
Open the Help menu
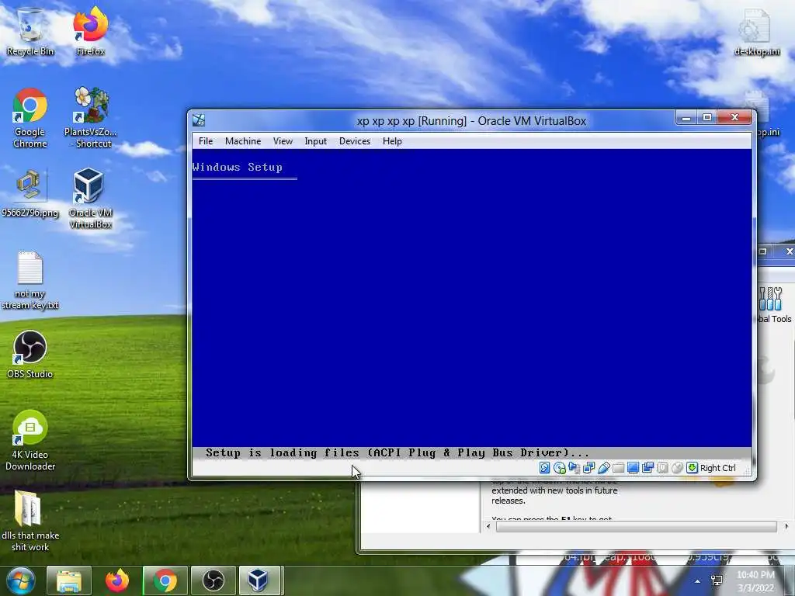point(392,141)
